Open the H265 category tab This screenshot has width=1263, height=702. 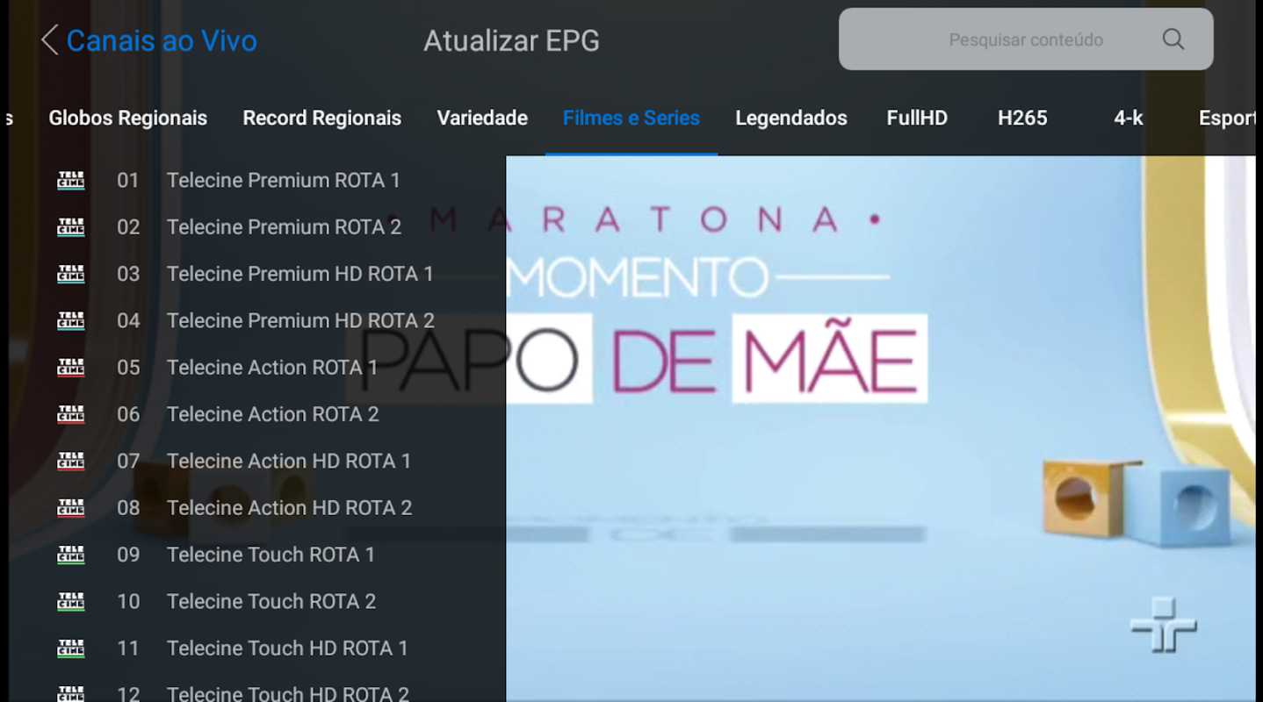click(1022, 118)
